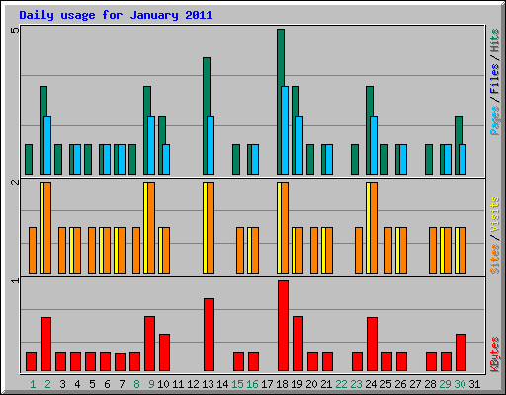Screen dimensions: 506x395
Task: Select the day "16" label on the x-axis
Action: pos(252,384)
